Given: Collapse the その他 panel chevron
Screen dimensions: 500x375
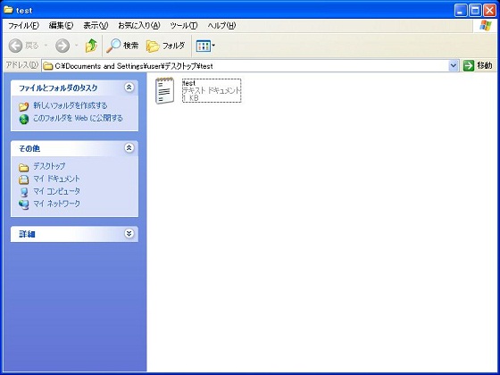Looking at the screenshot, I should point(129,147).
